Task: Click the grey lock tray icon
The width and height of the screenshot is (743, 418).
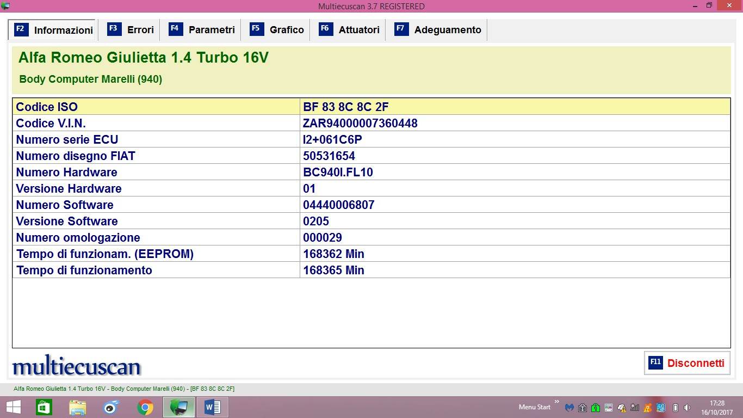Action: tap(583, 407)
